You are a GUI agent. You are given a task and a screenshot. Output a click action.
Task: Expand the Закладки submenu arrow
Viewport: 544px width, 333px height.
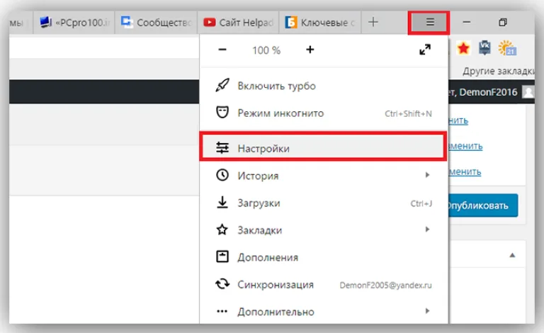click(427, 230)
